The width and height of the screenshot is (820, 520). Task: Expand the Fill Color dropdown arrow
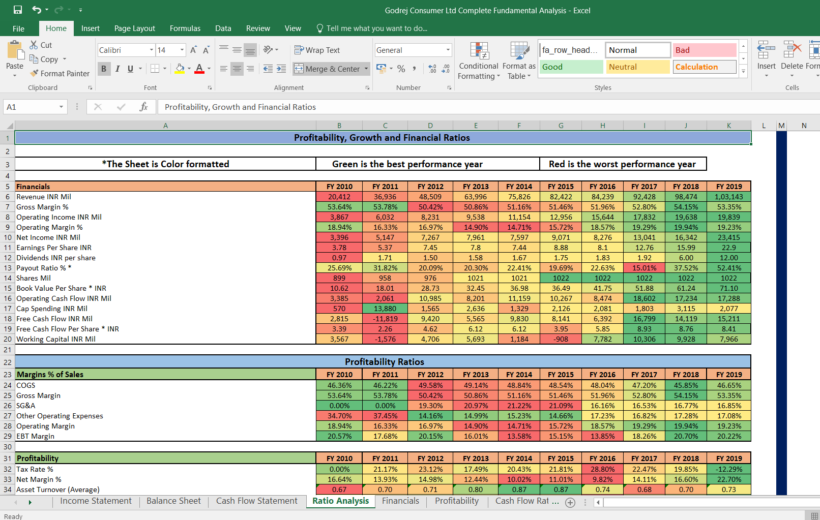tap(189, 68)
